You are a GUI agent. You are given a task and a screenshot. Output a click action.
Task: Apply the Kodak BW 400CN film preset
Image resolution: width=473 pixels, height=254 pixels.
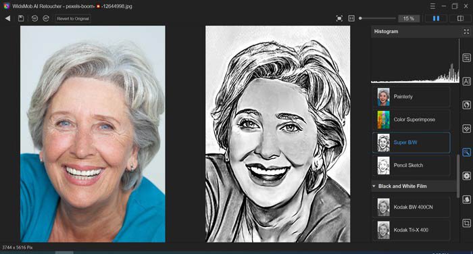(412, 207)
